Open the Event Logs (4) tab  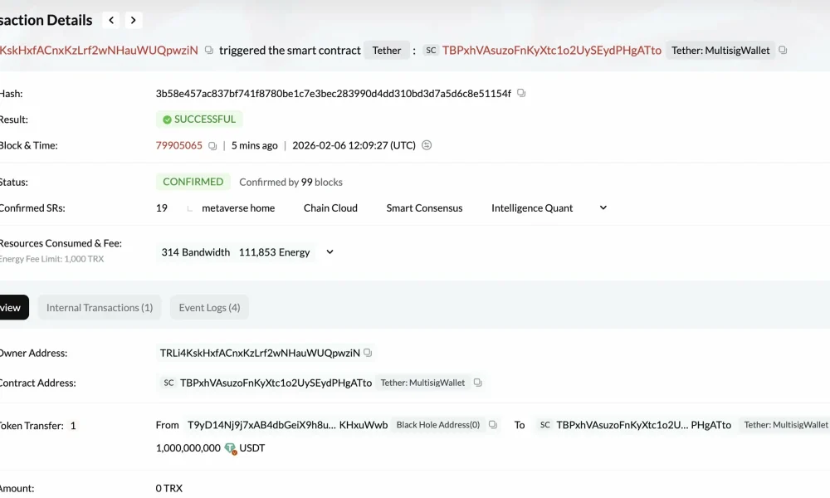click(x=208, y=307)
